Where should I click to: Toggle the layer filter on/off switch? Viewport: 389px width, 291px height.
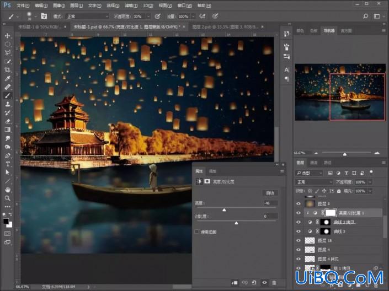[371, 172]
